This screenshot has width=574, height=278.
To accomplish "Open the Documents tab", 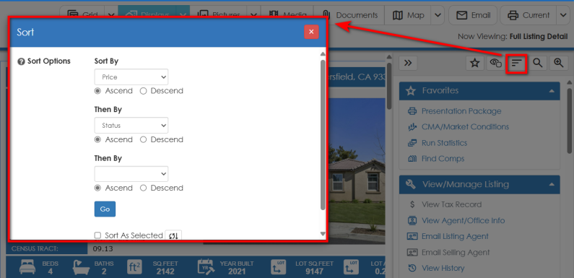I will 352,15.
